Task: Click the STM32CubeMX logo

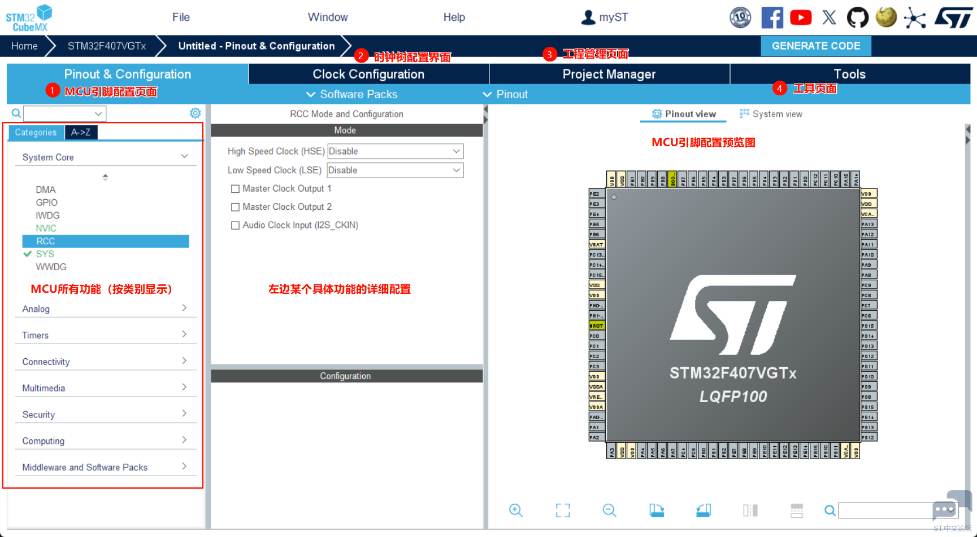Action: click(x=29, y=17)
